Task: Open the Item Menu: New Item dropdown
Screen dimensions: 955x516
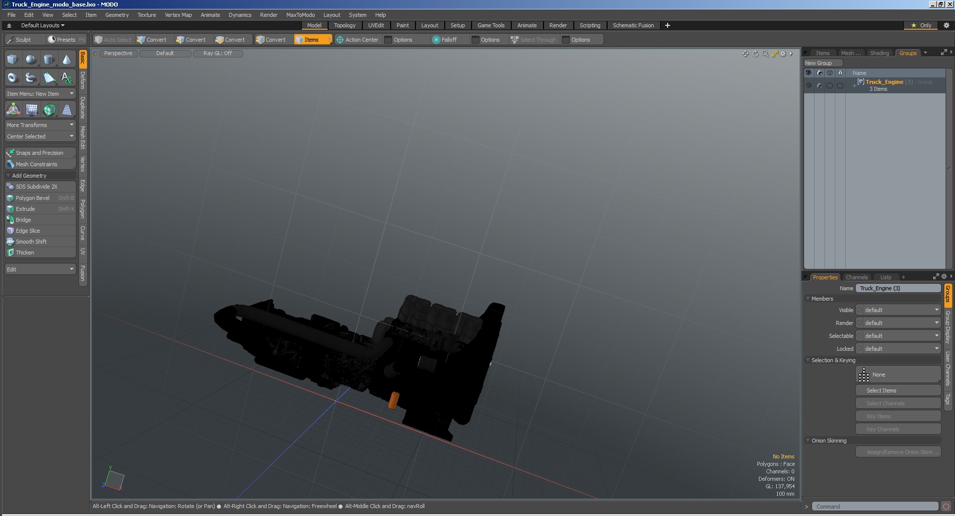Action: coord(40,94)
